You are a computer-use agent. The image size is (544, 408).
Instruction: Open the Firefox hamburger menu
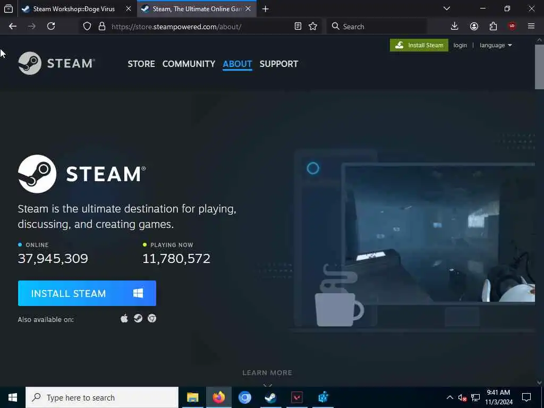(531, 27)
